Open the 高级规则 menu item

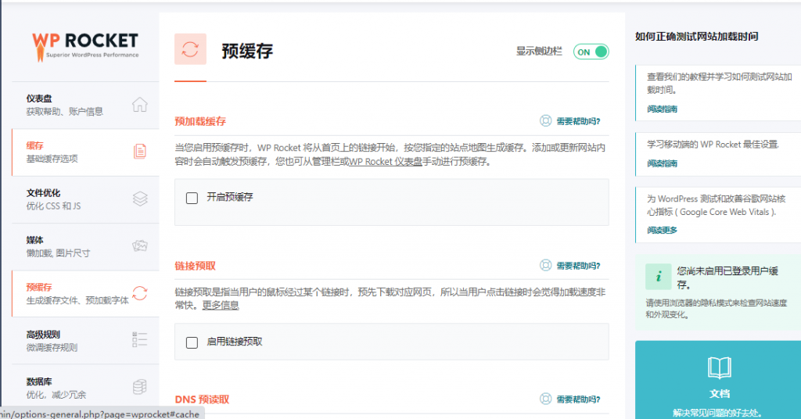[85, 341]
